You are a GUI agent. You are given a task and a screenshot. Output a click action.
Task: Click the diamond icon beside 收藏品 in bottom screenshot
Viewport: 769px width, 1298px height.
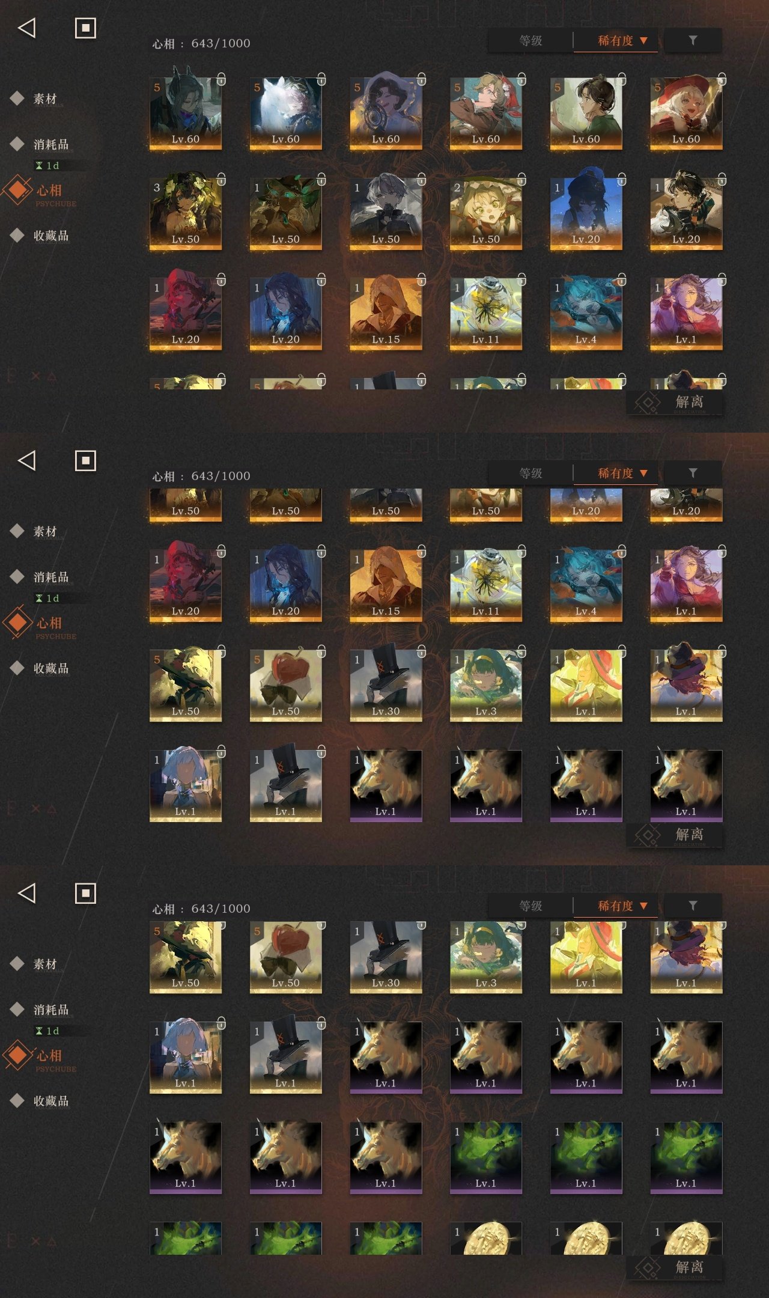[17, 1100]
